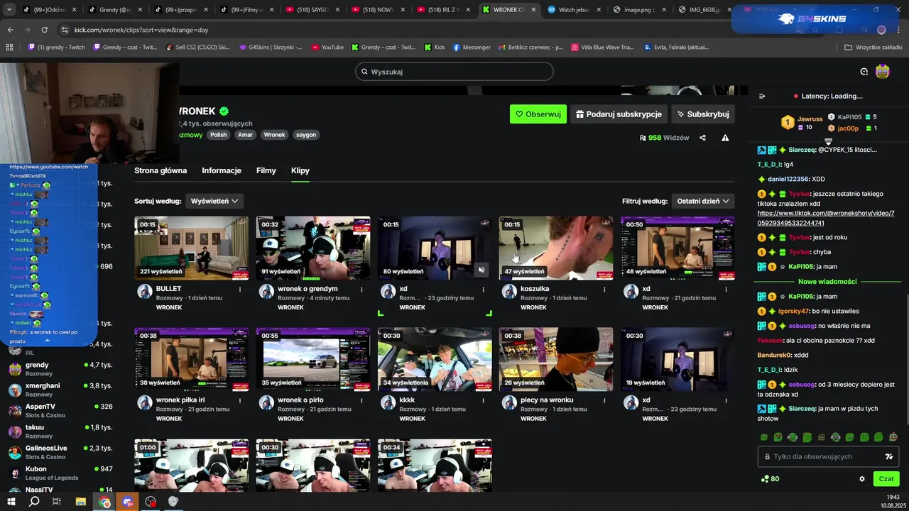Unmute the hovered xd clip preview

pos(481,270)
